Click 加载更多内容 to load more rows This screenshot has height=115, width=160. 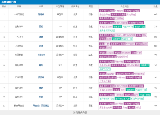(x=80, y=112)
